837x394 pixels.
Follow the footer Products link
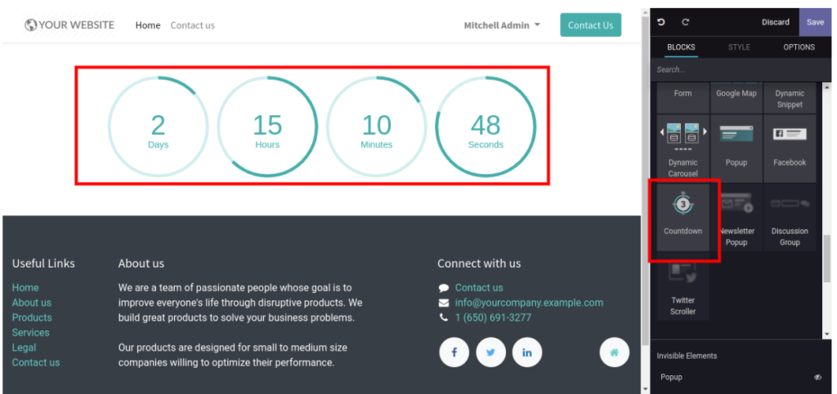coord(32,317)
